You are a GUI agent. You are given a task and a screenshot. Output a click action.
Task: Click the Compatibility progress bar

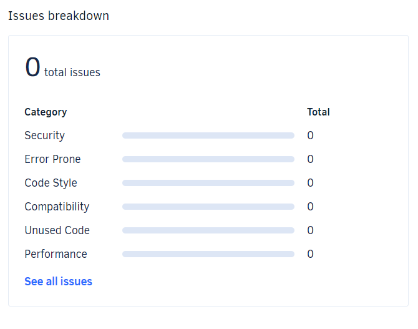208,207
